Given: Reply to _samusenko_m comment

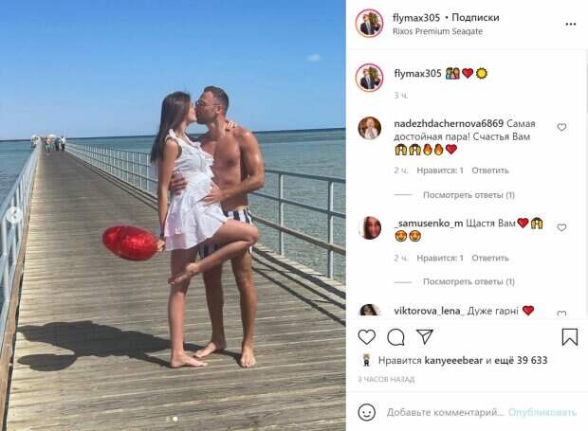Looking at the screenshot, I should click(490, 258).
